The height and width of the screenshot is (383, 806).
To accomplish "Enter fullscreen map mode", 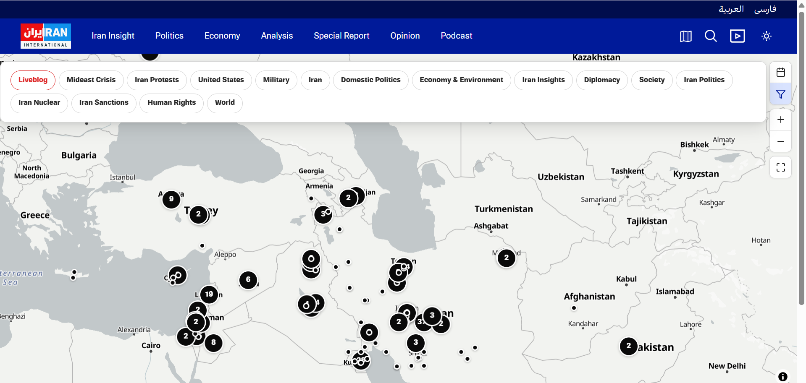I will 780,167.
